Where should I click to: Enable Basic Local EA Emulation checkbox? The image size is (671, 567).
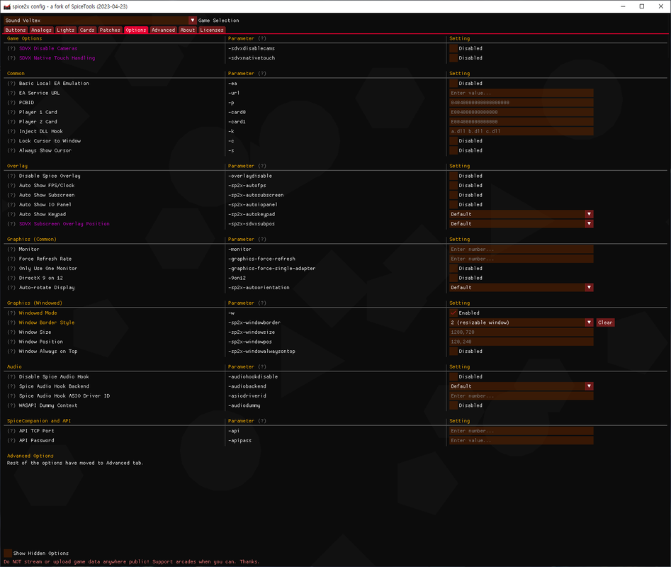(x=453, y=84)
